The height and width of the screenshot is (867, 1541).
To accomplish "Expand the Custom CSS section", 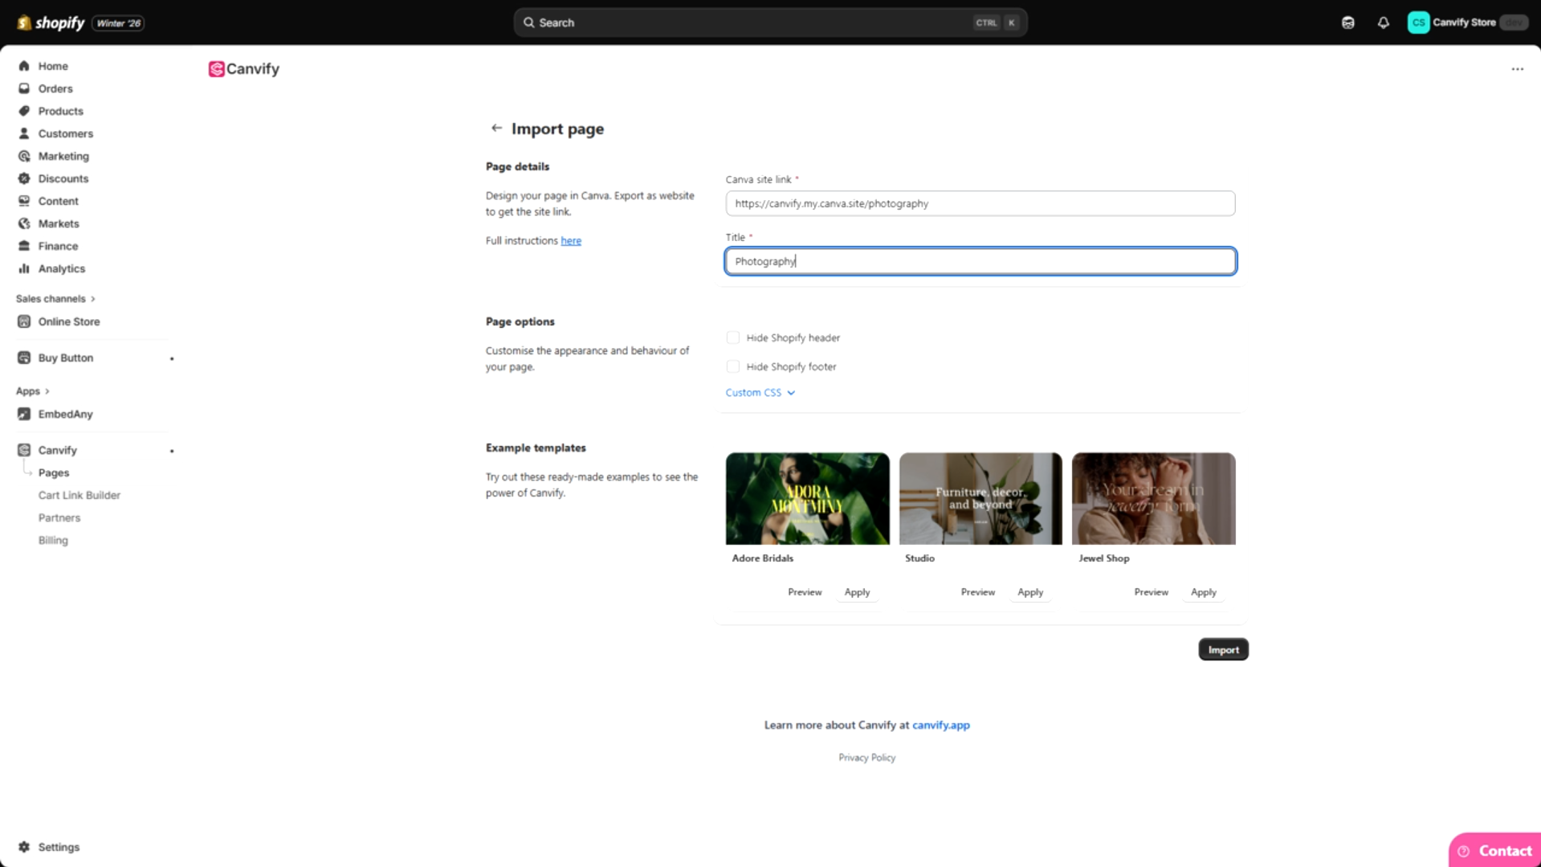I will (x=760, y=393).
